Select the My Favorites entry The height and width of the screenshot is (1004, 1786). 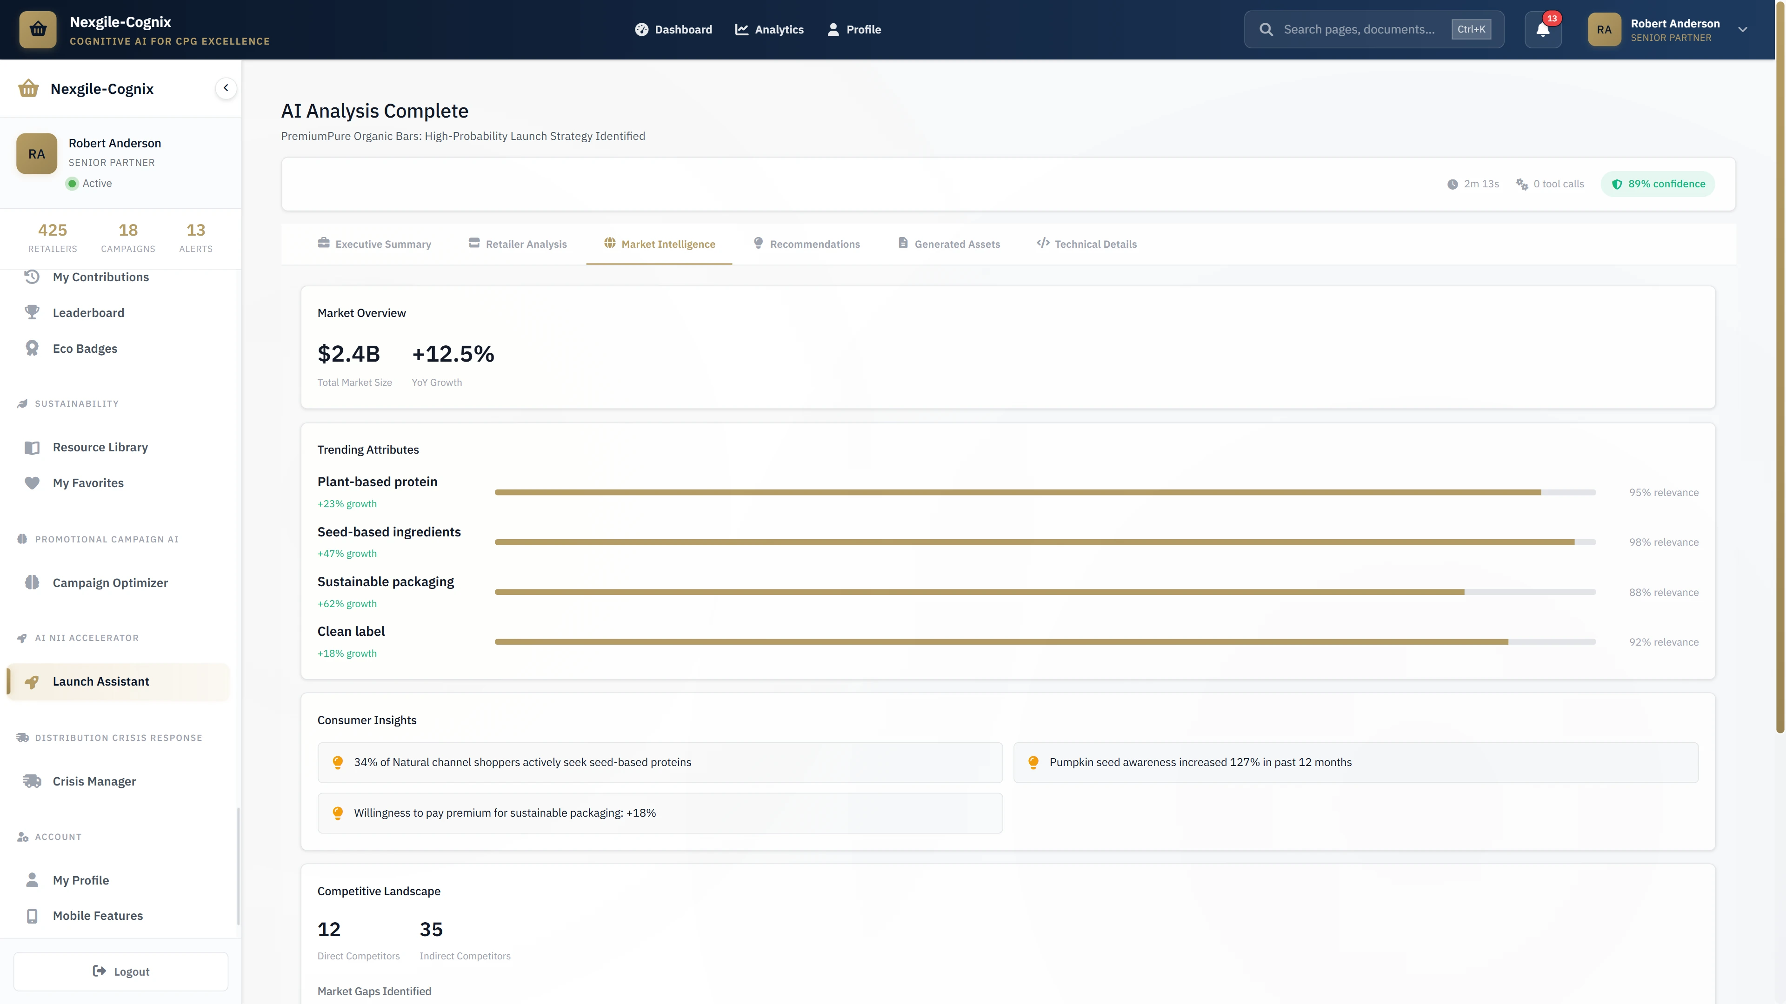point(87,483)
